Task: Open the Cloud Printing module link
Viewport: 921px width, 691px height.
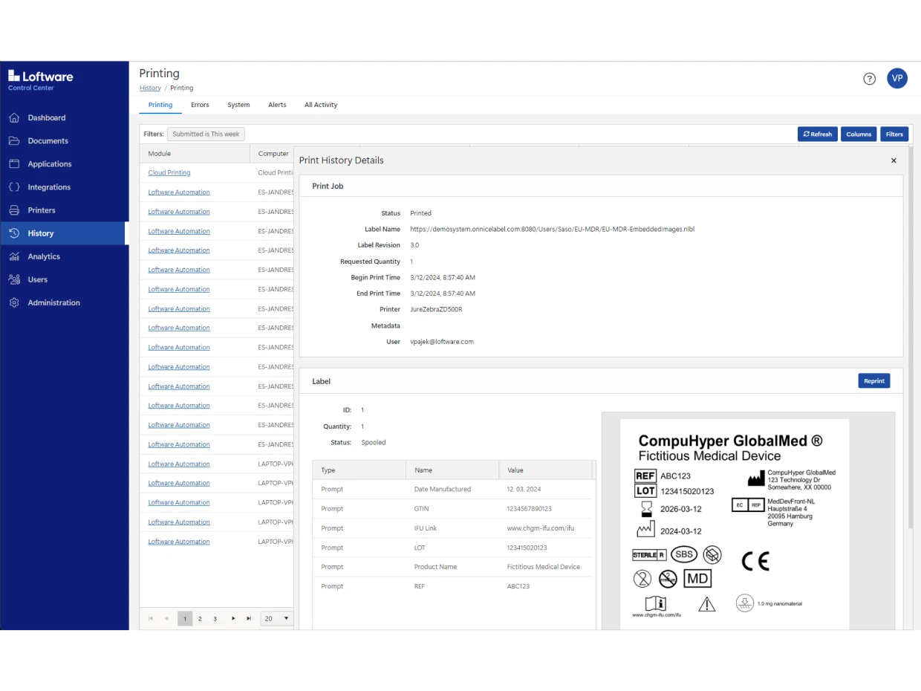Action: coord(169,172)
